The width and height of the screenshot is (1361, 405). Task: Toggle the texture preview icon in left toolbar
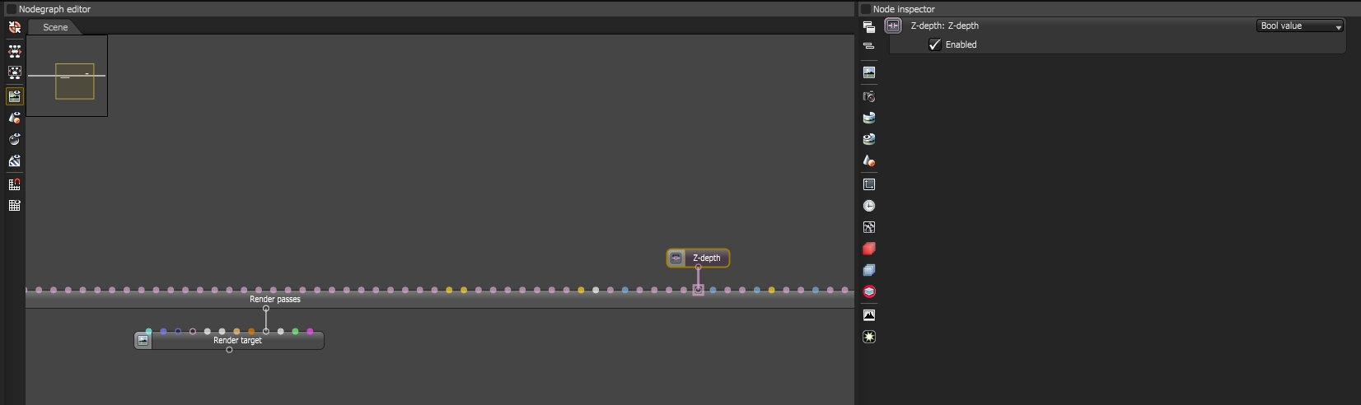(x=14, y=161)
